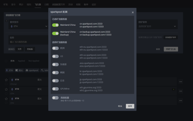
Task: Open the 显卡 tab
Action: point(13,4)
